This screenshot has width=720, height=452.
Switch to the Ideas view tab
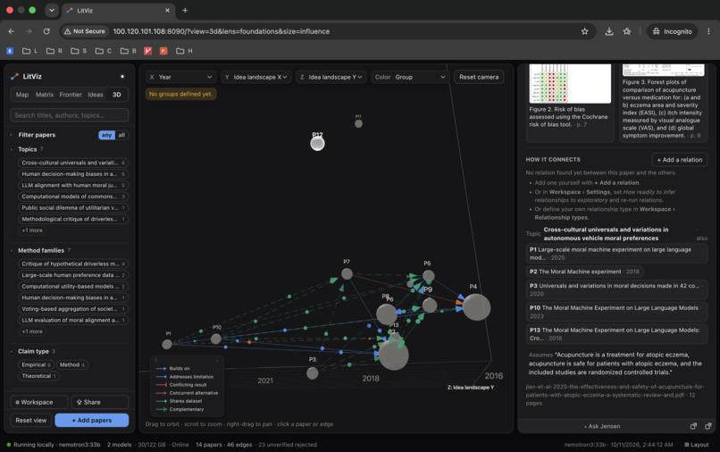click(96, 95)
